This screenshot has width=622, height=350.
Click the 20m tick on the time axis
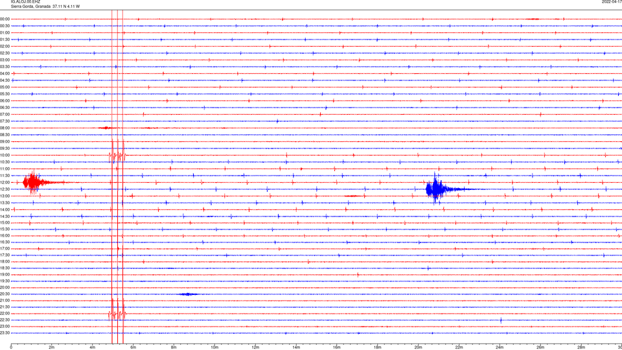point(418,347)
